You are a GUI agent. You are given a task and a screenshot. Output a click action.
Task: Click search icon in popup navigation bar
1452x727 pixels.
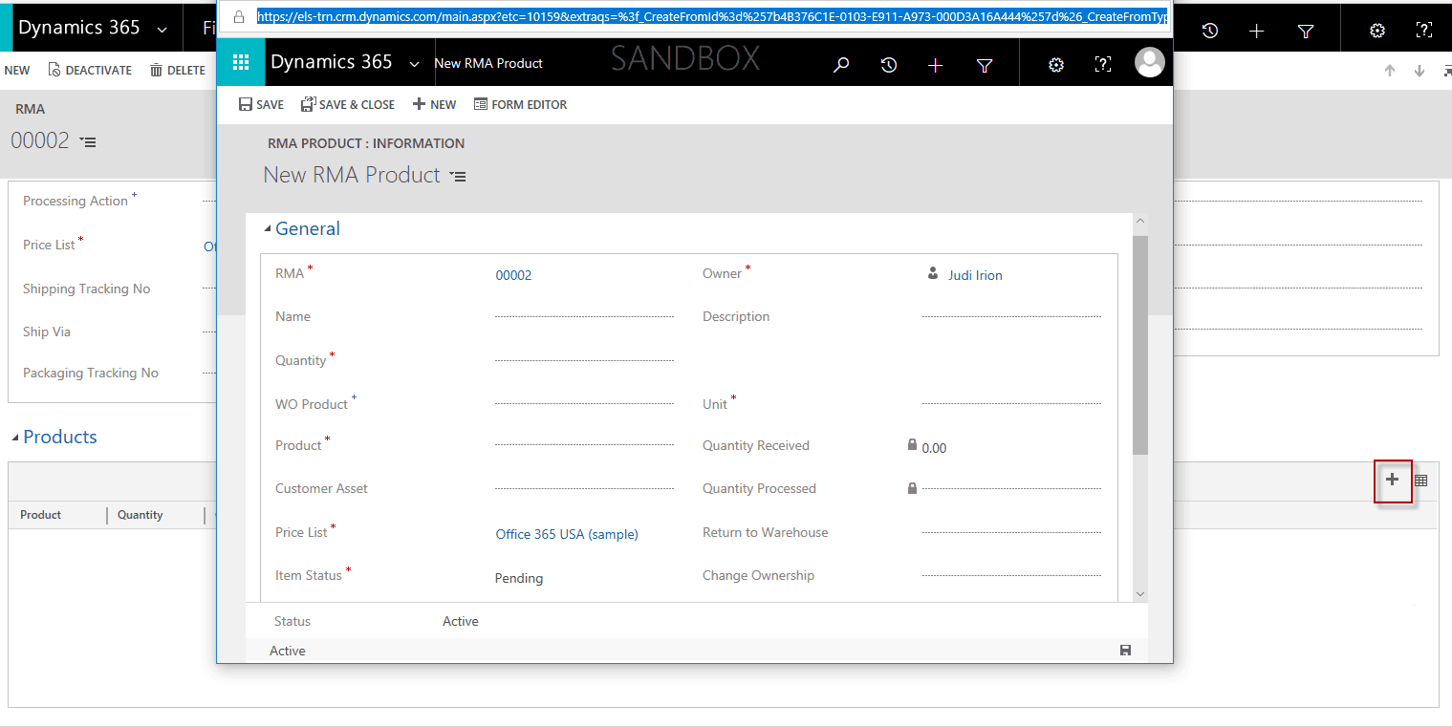841,64
